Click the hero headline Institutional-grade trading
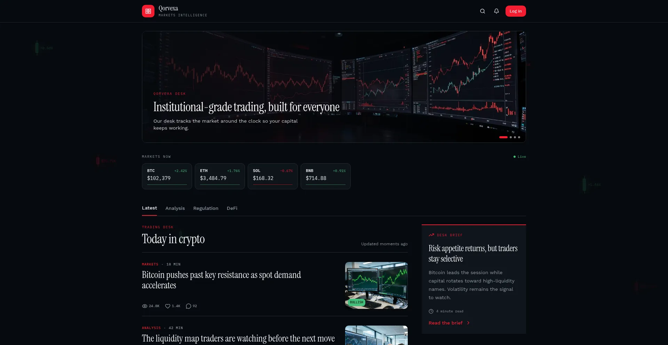Image resolution: width=668 pixels, height=345 pixels. point(246,107)
